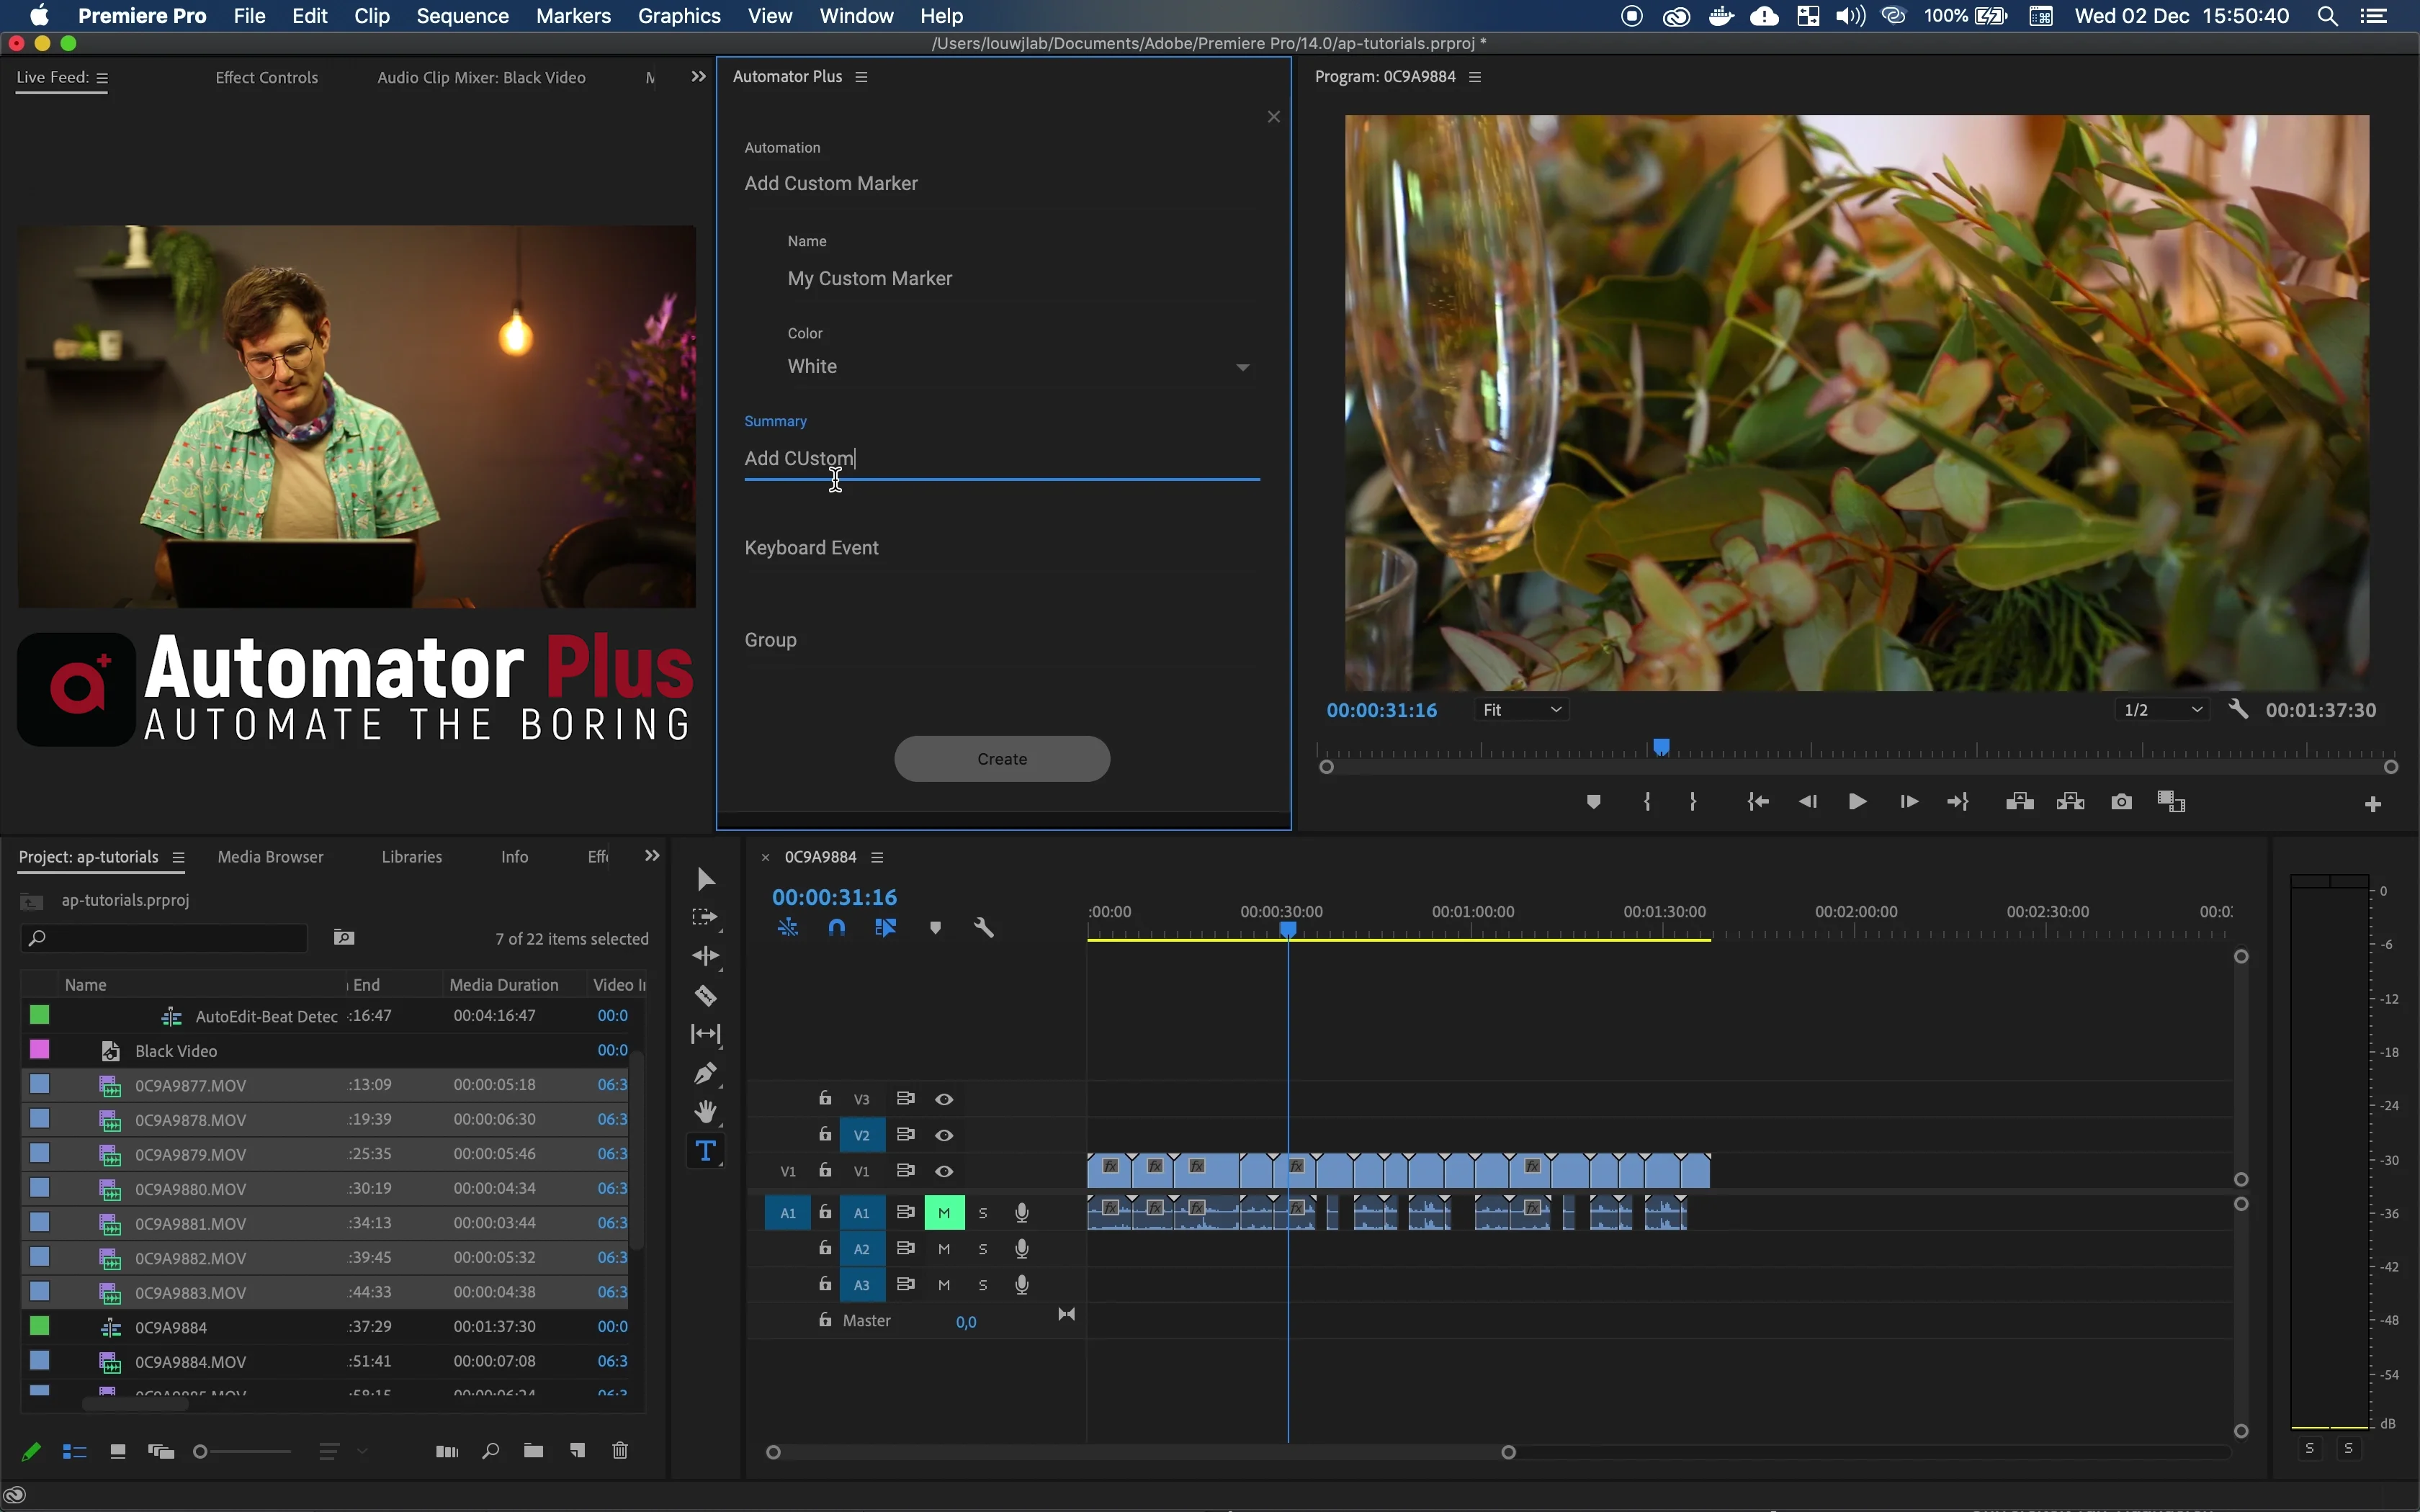Click the My Custom Marker name field
This screenshot has height=1512, width=2420.
1000,278
